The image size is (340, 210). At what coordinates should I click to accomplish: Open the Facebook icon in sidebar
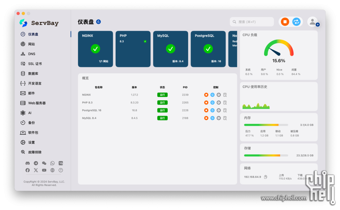click(x=27, y=170)
